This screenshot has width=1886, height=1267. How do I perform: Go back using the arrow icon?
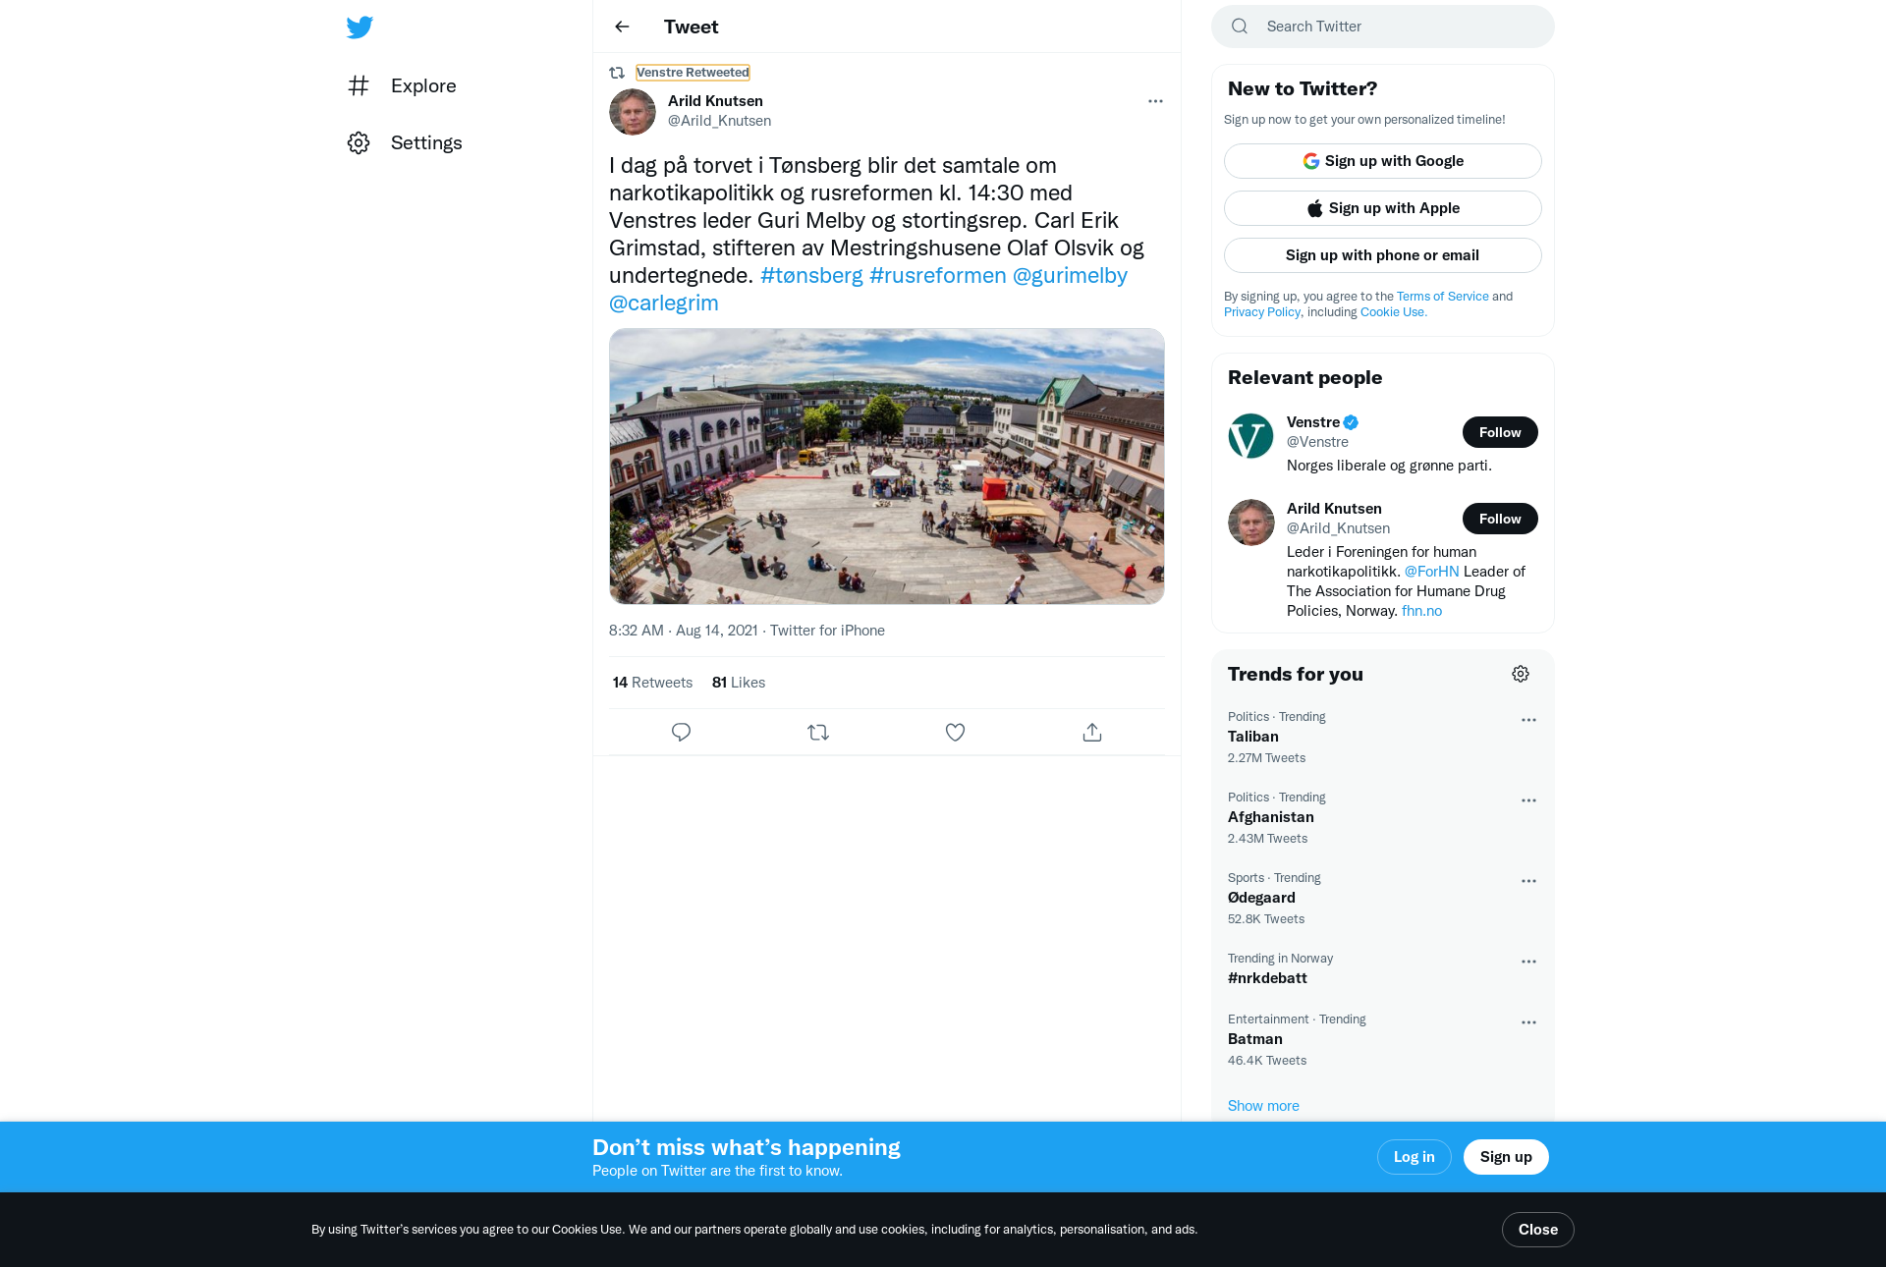pyautogui.click(x=622, y=27)
